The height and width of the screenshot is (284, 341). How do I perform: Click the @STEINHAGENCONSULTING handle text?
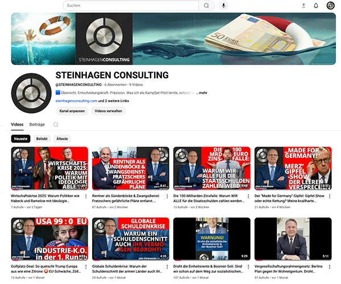[78, 85]
